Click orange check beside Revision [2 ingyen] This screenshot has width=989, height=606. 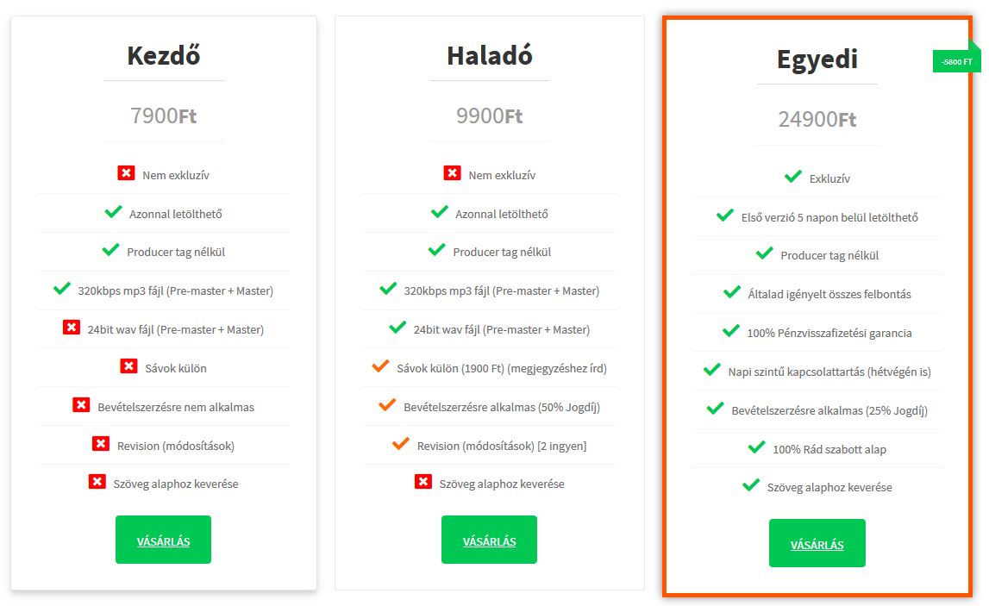[400, 444]
